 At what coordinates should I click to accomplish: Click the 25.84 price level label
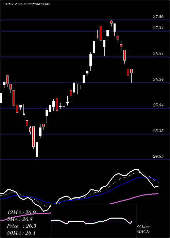pos(158,105)
